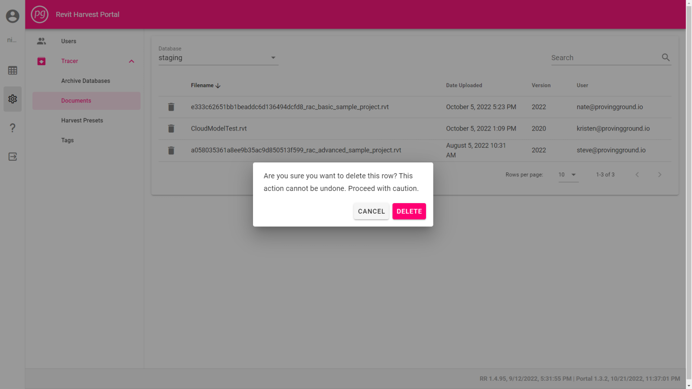The width and height of the screenshot is (692, 389).
Task: Click the Users people icon in navigation
Action: pos(41,41)
